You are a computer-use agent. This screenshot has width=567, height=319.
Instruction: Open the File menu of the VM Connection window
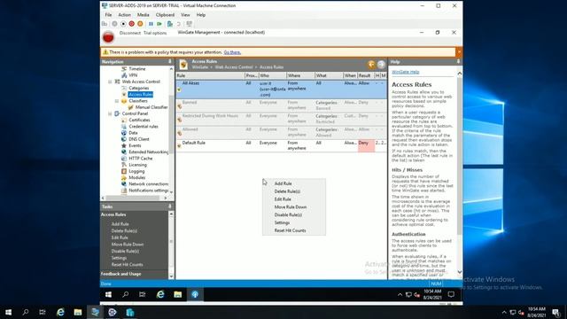click(108, 15)
